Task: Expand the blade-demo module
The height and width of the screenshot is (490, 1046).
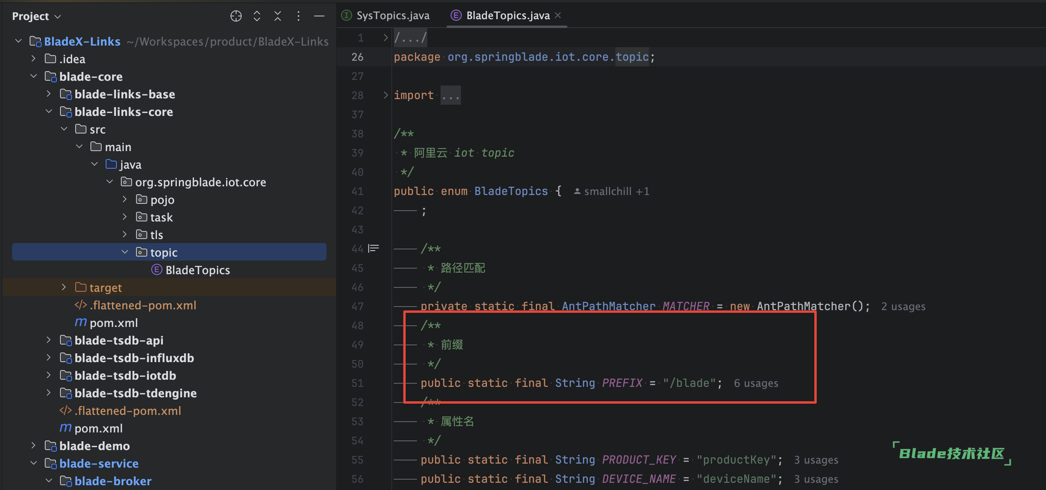Action: (33, 445)
